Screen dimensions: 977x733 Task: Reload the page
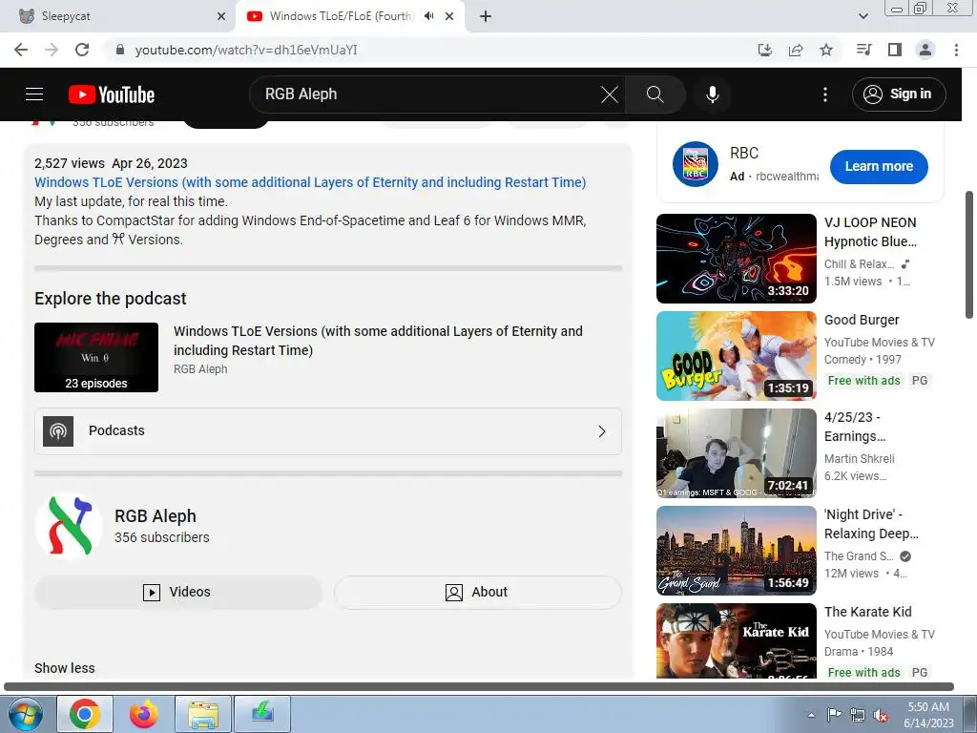(x=82, y=50)
